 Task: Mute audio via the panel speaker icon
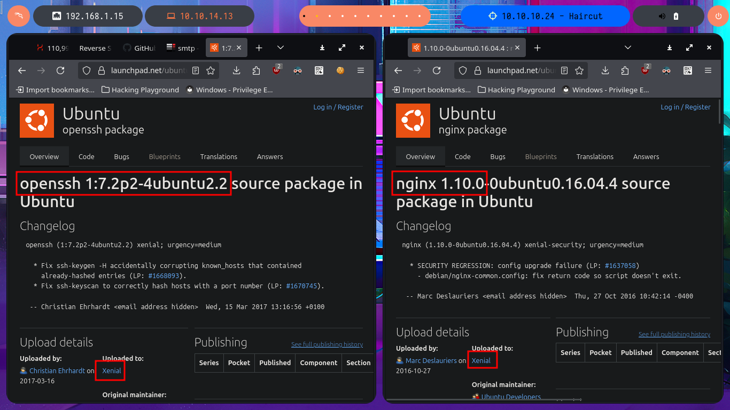click(662, 16)
